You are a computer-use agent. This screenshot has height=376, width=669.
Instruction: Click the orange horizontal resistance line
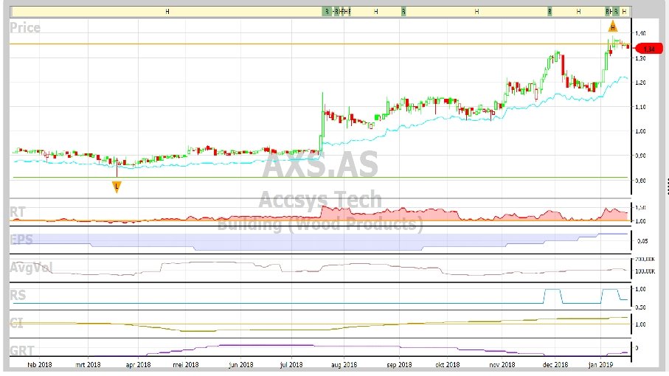320,44
